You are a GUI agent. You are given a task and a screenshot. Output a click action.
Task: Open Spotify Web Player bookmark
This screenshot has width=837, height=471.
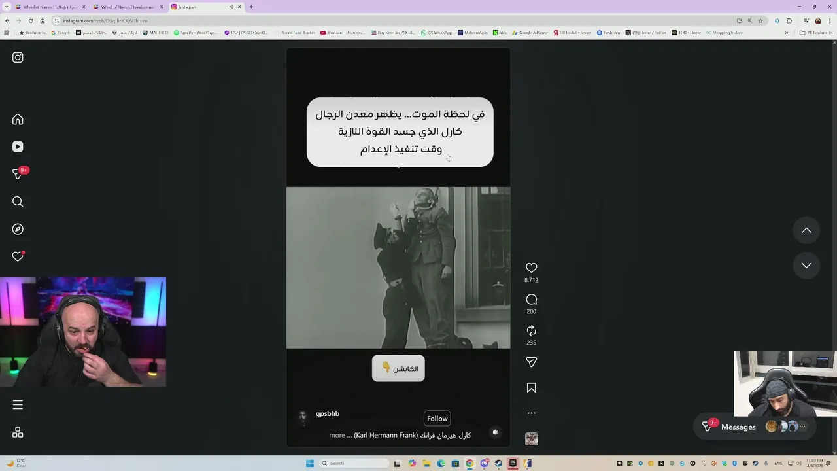point(196,33)
